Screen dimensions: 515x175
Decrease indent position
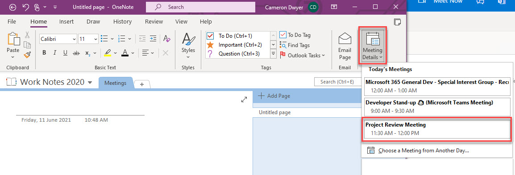(142, 39)
